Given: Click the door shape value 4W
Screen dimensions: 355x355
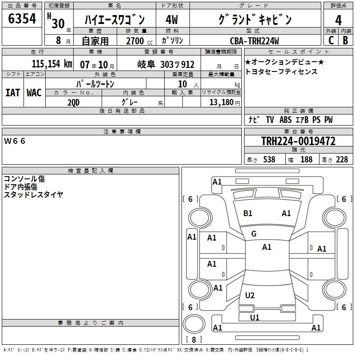Looking at the screenshot, I should [172, 20].
